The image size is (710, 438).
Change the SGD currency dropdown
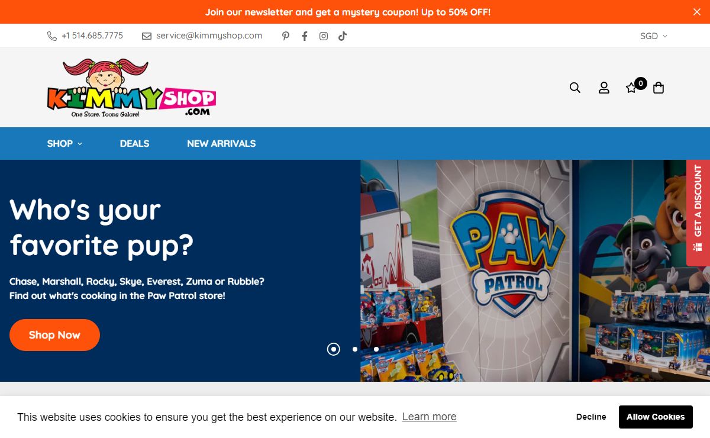pos(654,36)
